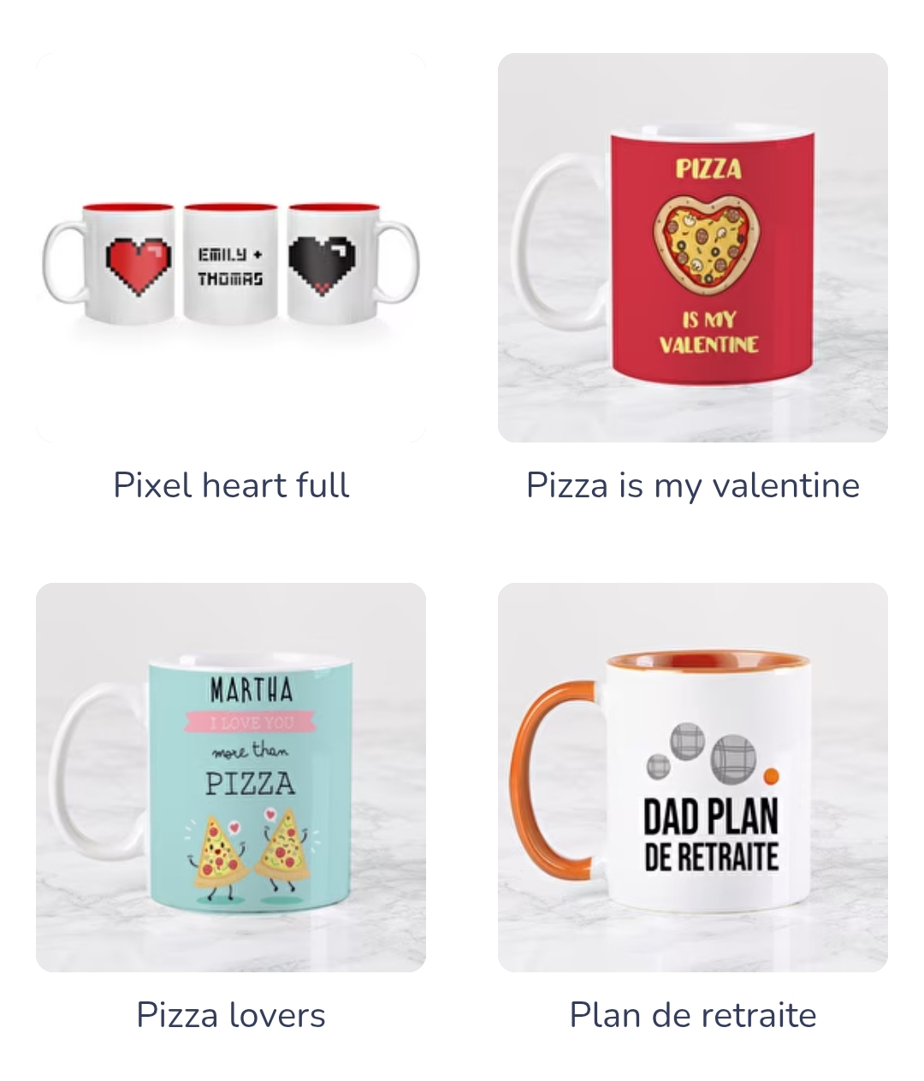The width and height of the screenshot is (924, 1081).
Task: Click the 'Pizza is my valentine' title link
Action: tap(693, 485)
